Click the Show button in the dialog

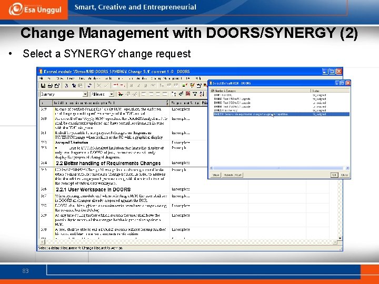216,175
